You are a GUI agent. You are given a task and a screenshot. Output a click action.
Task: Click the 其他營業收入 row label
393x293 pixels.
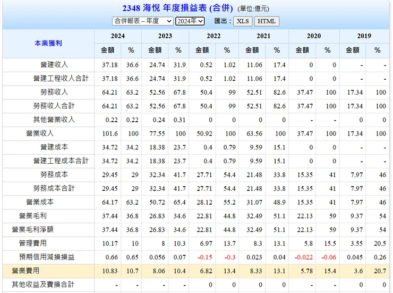click(x=54, y=120)
